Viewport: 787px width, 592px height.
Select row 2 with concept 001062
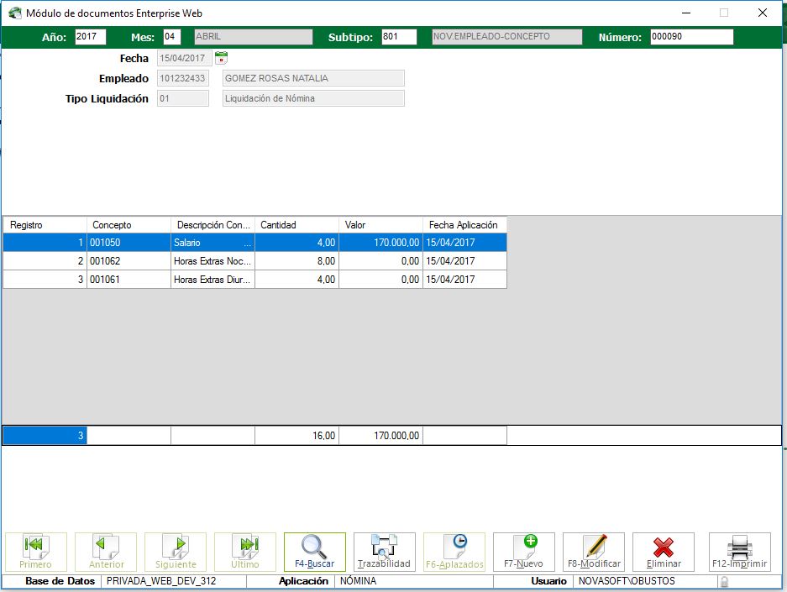(129, 261)
